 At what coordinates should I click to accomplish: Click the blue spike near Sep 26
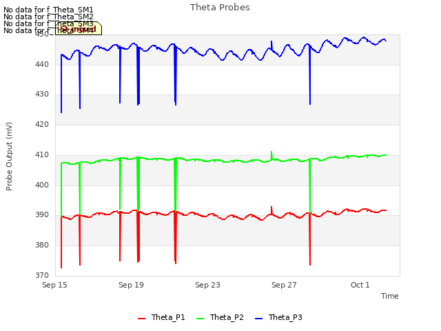tap(271, 45)
